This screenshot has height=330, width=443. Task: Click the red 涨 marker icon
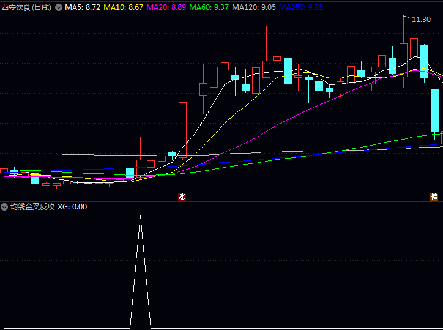coord(182,197)
